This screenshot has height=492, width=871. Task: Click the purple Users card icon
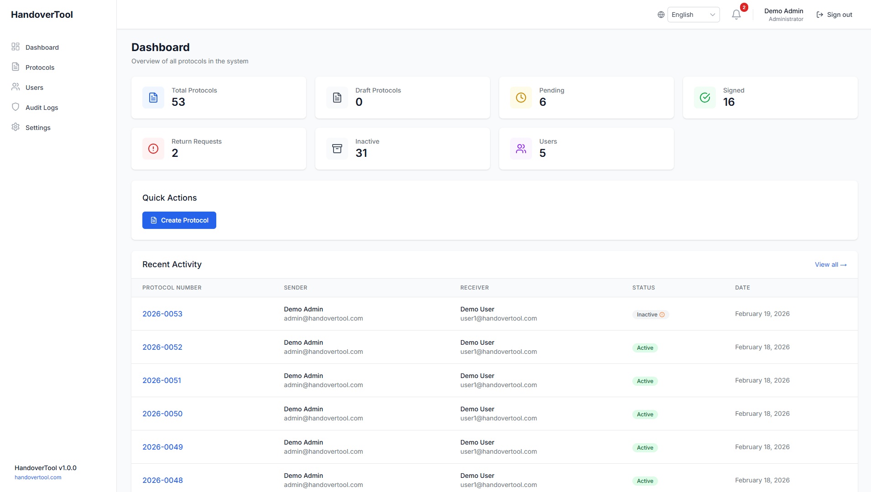(x=521, y=149)
